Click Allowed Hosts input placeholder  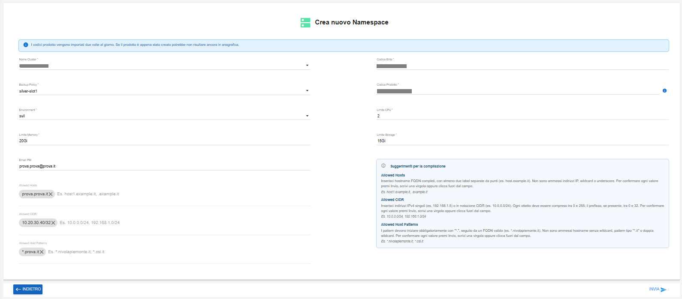click(88, 194)
